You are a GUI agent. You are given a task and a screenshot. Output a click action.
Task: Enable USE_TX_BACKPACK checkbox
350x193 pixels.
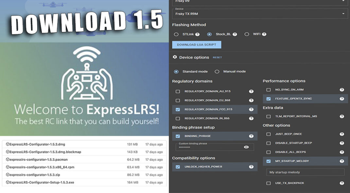[x=269, y=183]
